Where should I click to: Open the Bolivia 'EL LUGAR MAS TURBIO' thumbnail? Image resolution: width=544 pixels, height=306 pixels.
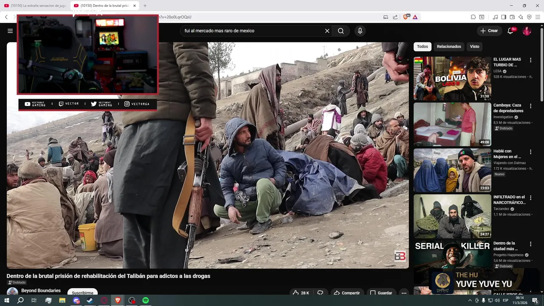[x=452, y=78]
